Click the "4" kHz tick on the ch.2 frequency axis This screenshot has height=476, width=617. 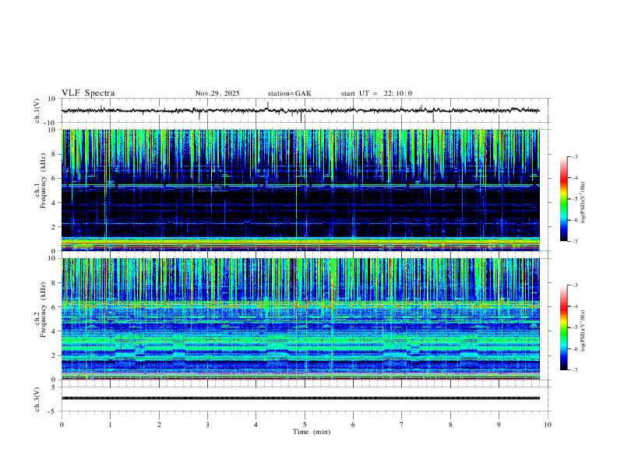pyautogui.click(x=55, y=331)
